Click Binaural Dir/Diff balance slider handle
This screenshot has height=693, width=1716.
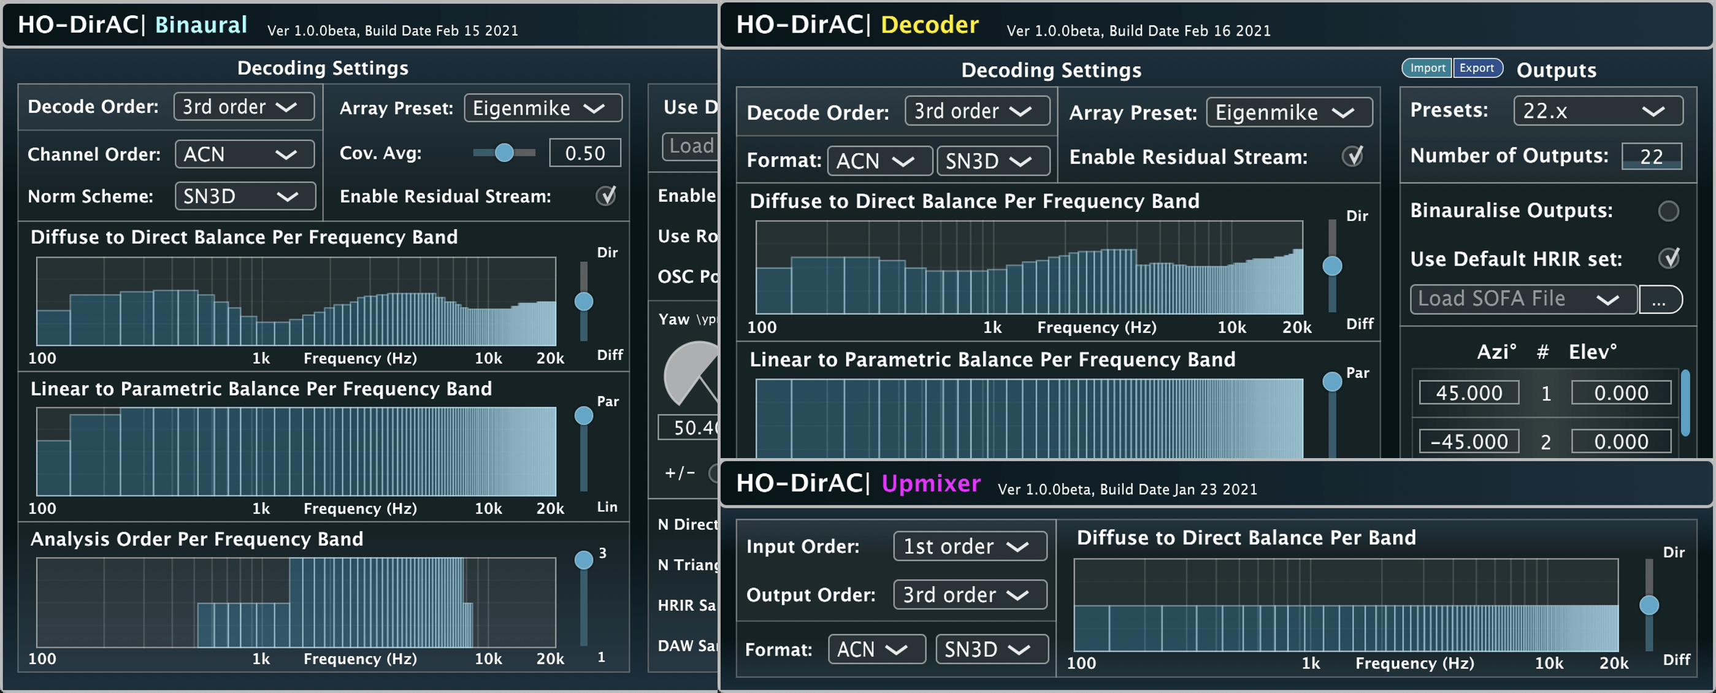point(583,302)
